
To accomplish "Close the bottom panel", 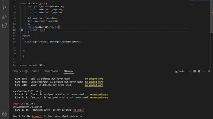I will 209,71.
